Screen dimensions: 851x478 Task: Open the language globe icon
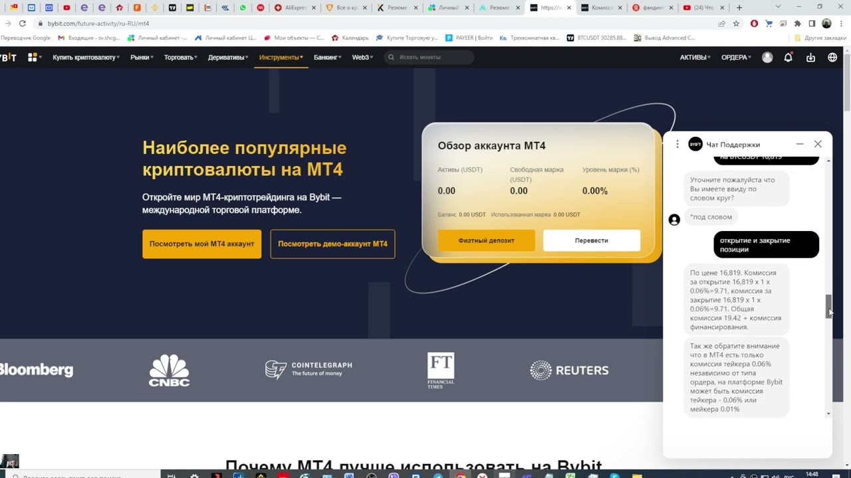tap(832, 57)
